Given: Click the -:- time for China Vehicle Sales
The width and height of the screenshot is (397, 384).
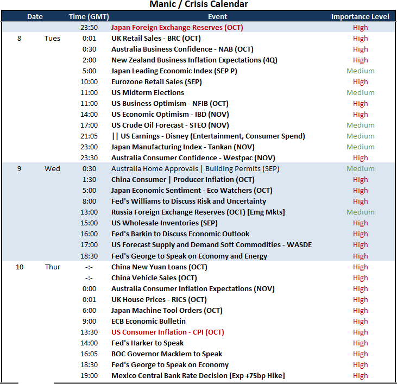Looking at the screenshot, I should pyautogui.click(x=89, y=278).
